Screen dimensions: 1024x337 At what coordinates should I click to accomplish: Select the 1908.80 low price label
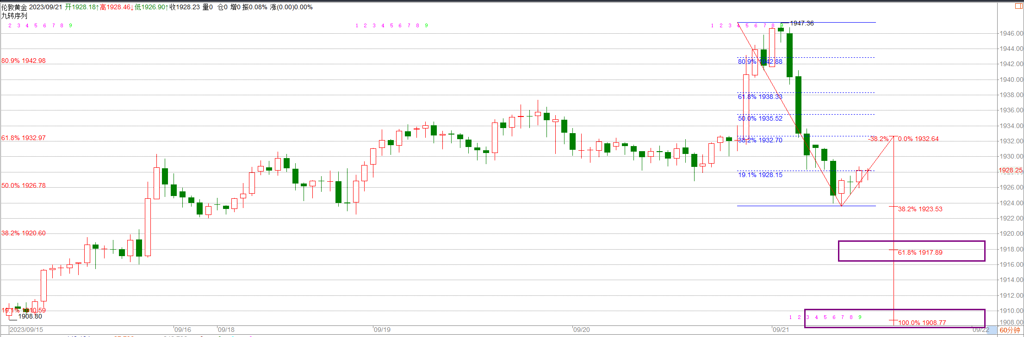tap(30, 316)
